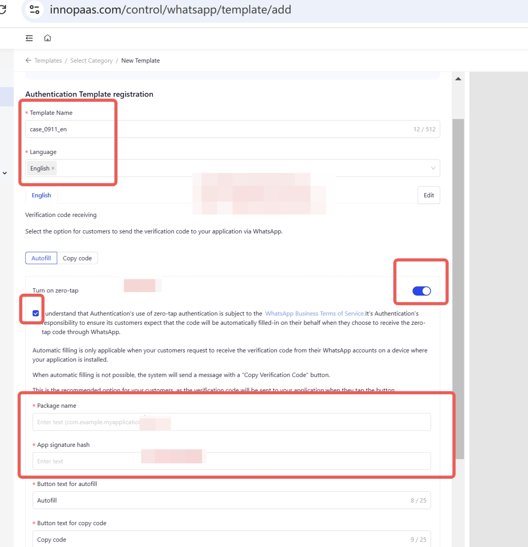Click the back arrow beside Templates

tap(28, 61)
